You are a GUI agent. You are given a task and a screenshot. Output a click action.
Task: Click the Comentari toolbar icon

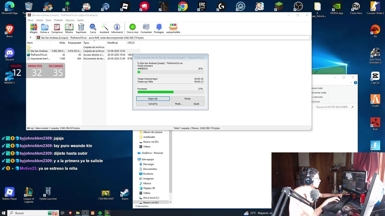(x=146, y=28)
